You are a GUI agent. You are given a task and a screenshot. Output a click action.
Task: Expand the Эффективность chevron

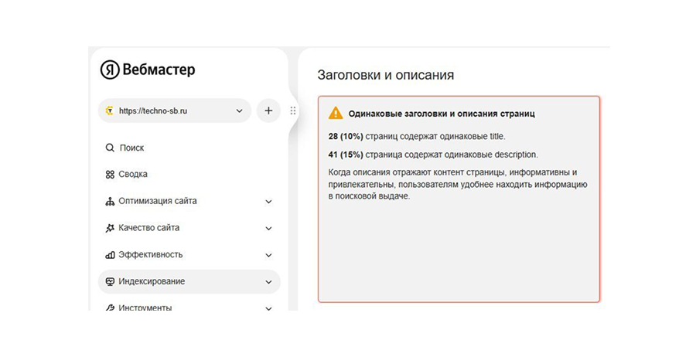[x=268, y=255]
